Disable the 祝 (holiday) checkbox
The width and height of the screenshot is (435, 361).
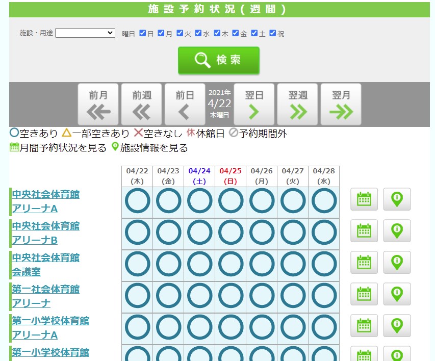(273, 33)
